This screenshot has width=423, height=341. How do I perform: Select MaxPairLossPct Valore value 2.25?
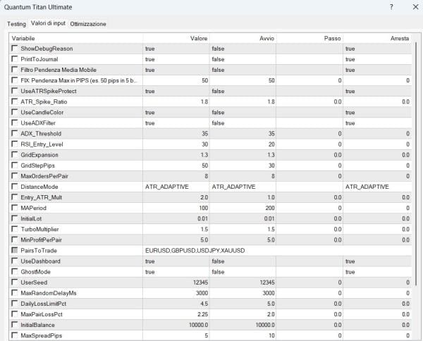pos(176,314)
